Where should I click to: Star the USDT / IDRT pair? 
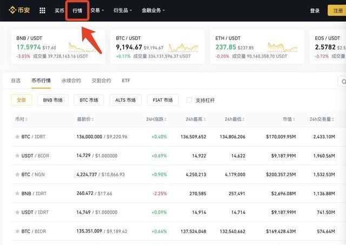pos(17,212)
